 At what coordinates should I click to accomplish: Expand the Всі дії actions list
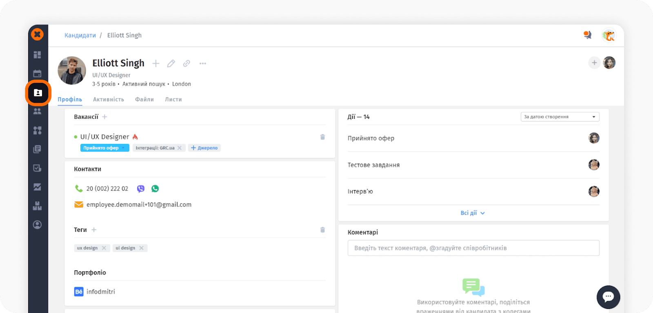click(x=472, y=213)
